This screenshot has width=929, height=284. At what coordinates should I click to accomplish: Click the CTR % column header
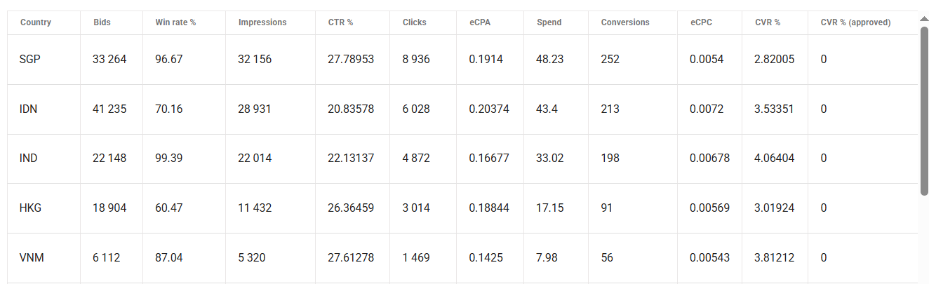(340, 22)
